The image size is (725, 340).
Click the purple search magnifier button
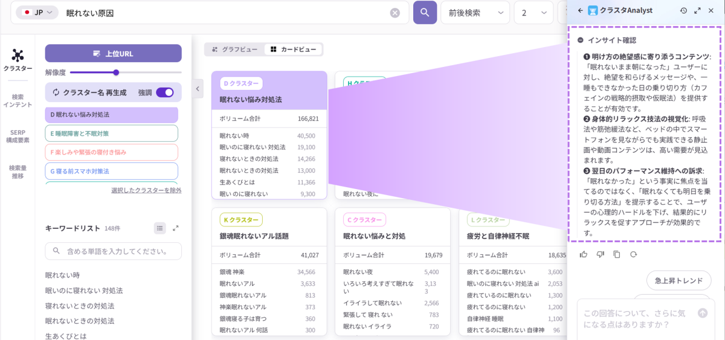[425, 13]
